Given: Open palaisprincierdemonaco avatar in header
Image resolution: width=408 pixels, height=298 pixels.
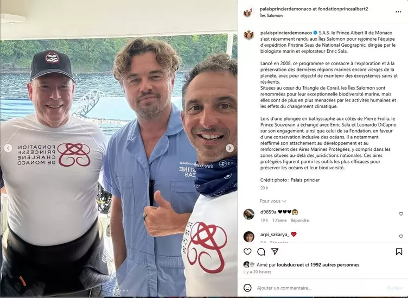Looking at the screenshot, I should pos(248,12).
